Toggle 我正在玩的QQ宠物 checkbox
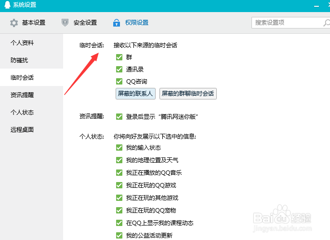Screen dimensions: 330x240 click(x=119, y=210)
